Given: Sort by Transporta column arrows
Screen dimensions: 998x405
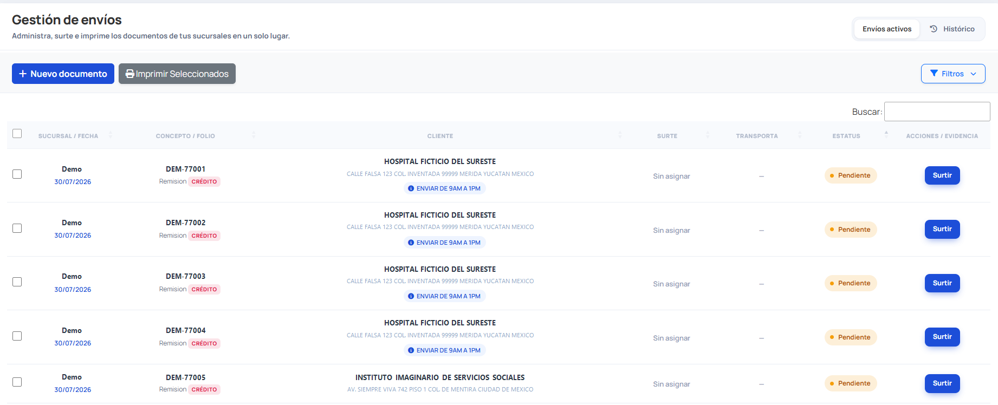Looking at the screenshot, I should 800,135.
